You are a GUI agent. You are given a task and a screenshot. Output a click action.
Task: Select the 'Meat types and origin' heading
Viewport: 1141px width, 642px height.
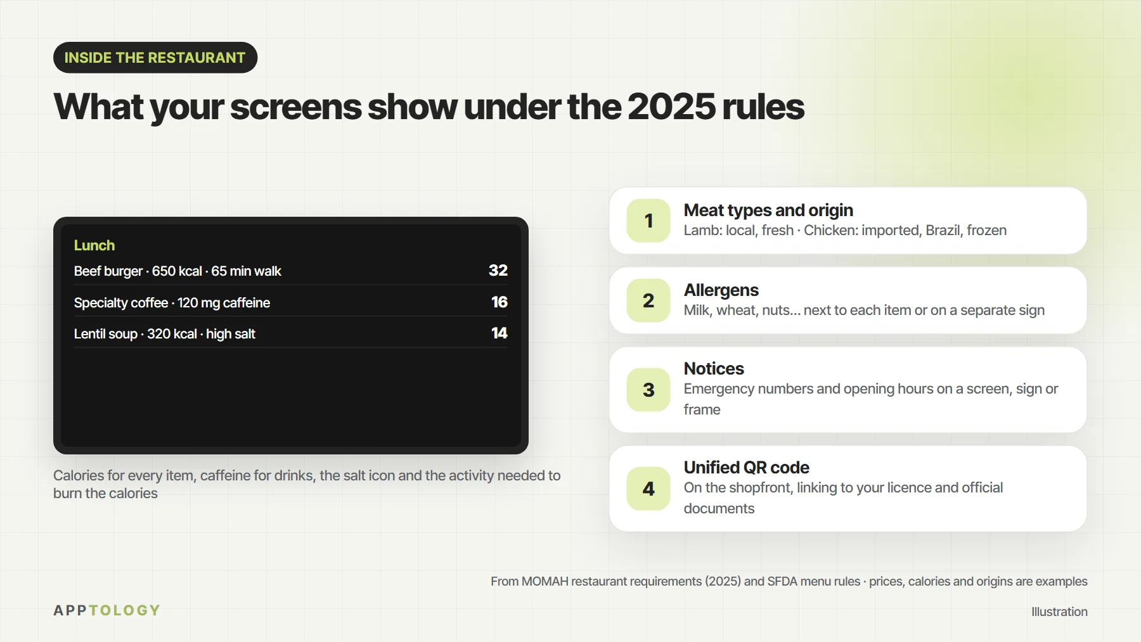pos(768,210)
